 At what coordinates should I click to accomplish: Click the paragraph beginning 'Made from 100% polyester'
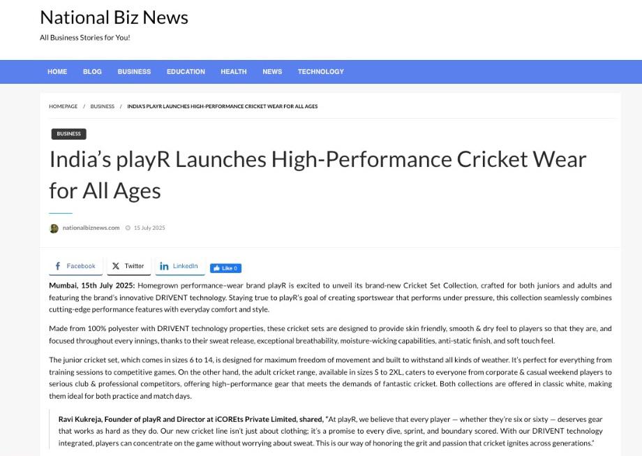pyautogui.click(x=330, y=334)
